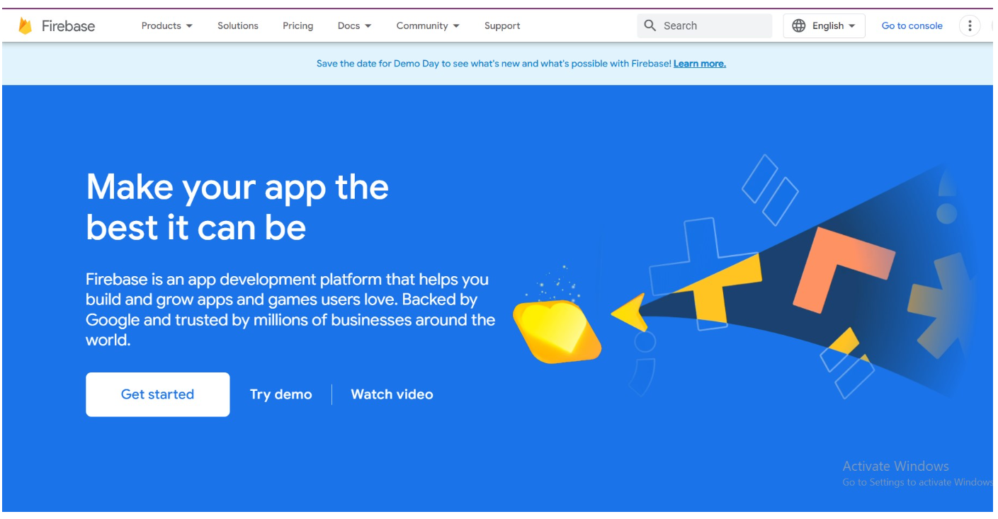Click the magnifying glass search icon
Screen dimensions: 998x519
[650, 25]
